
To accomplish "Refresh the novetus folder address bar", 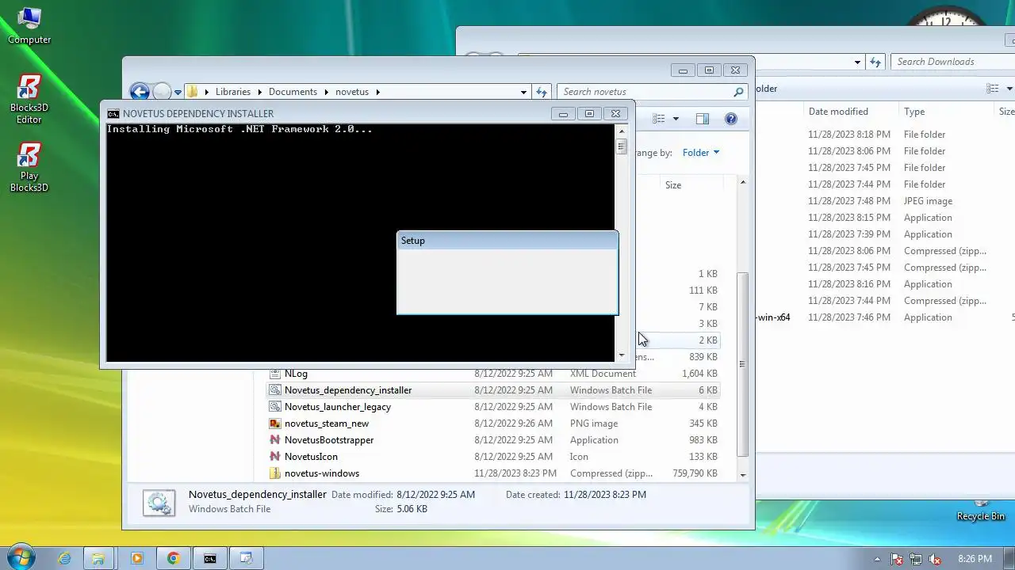I will 541,92.
